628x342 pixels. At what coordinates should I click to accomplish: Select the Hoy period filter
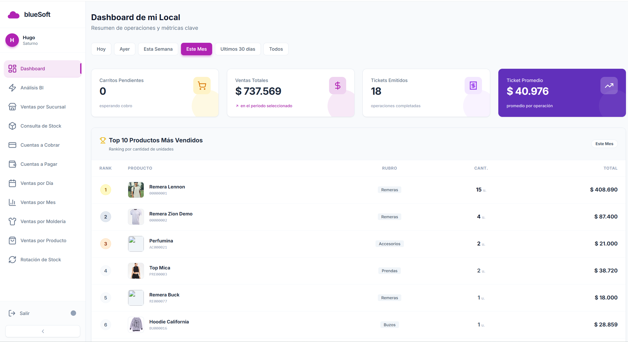[x=101, y=49]
